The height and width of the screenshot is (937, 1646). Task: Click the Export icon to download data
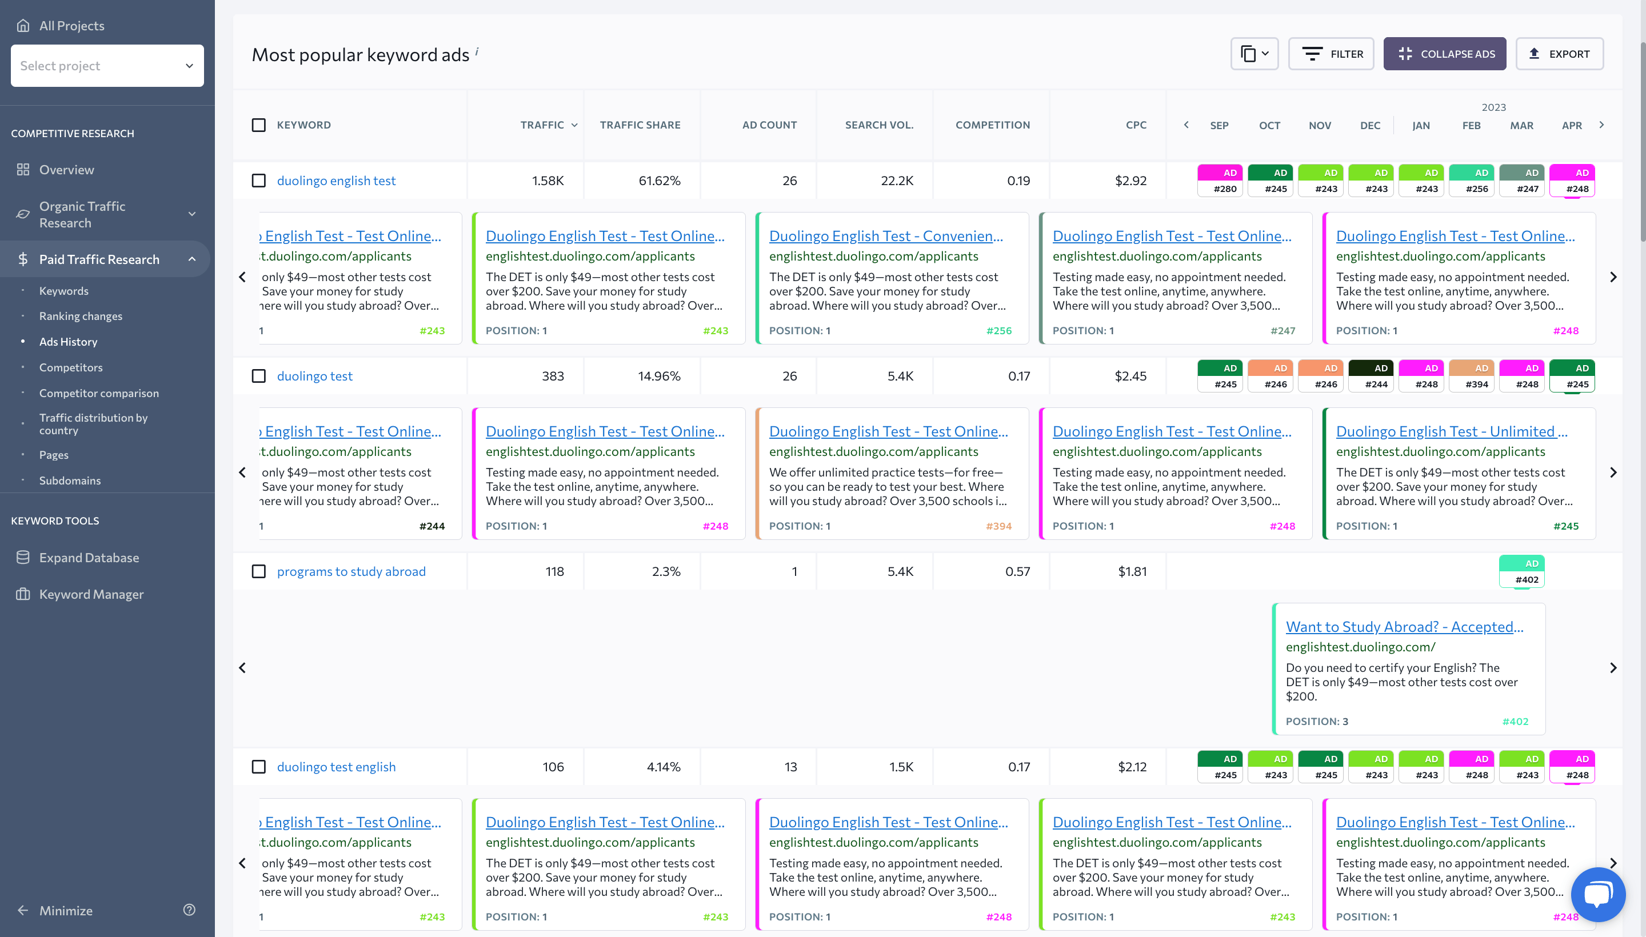click(1565, 53)
